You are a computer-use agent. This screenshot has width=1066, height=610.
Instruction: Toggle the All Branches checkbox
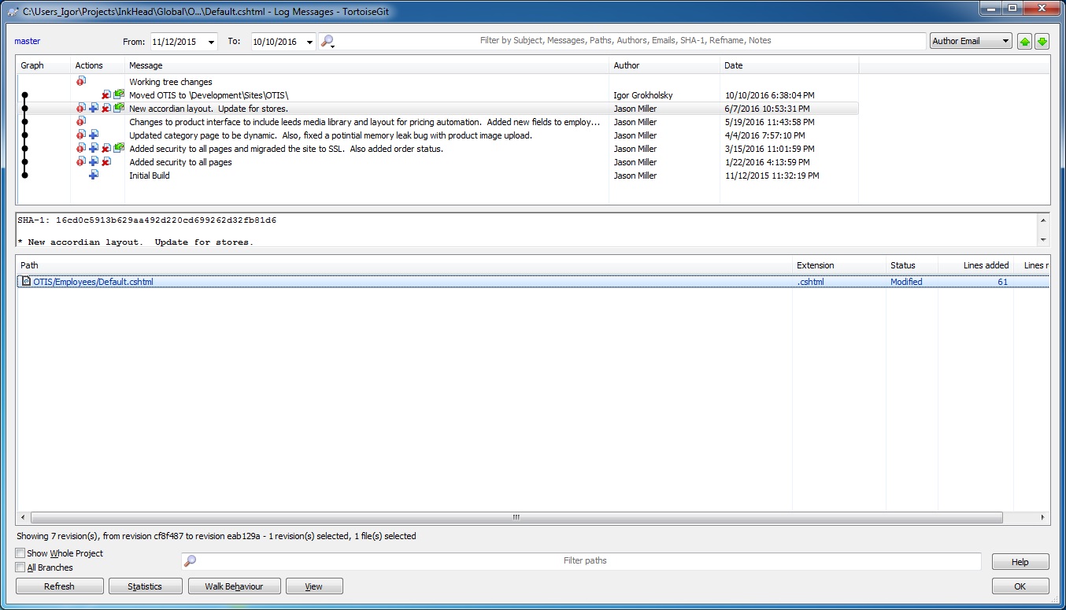tap(20, 567)
